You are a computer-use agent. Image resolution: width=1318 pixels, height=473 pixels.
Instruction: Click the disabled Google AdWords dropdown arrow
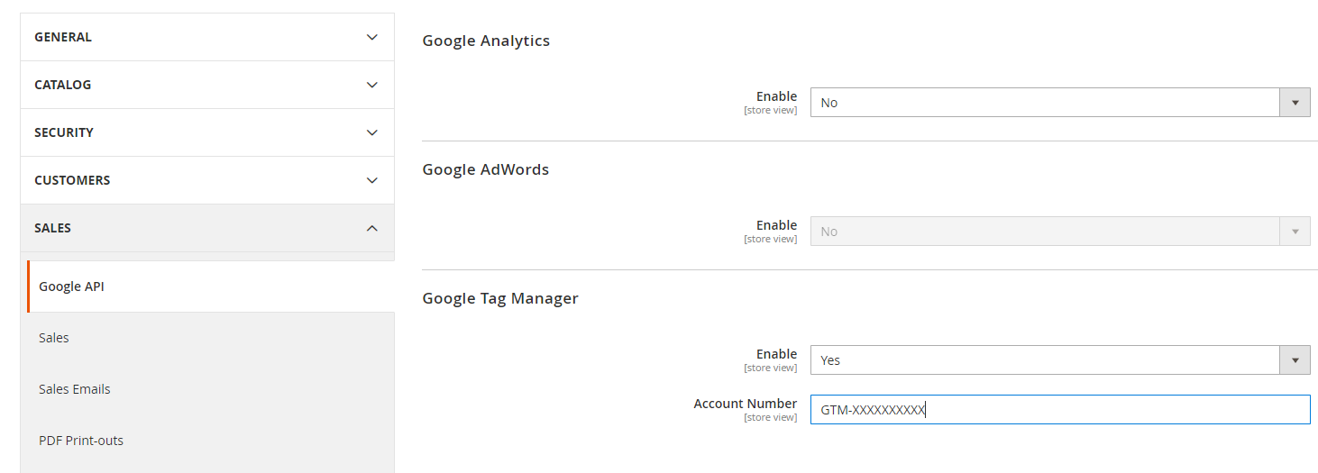[x=1295, y=232]
